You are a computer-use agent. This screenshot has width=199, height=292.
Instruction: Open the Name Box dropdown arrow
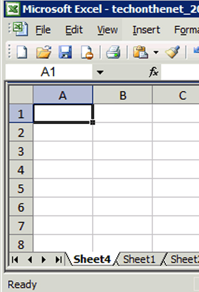pyautogui.click(x=100, y=72)
